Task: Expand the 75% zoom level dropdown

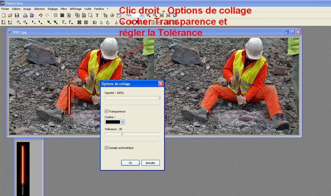Action: tap(142, 15)
